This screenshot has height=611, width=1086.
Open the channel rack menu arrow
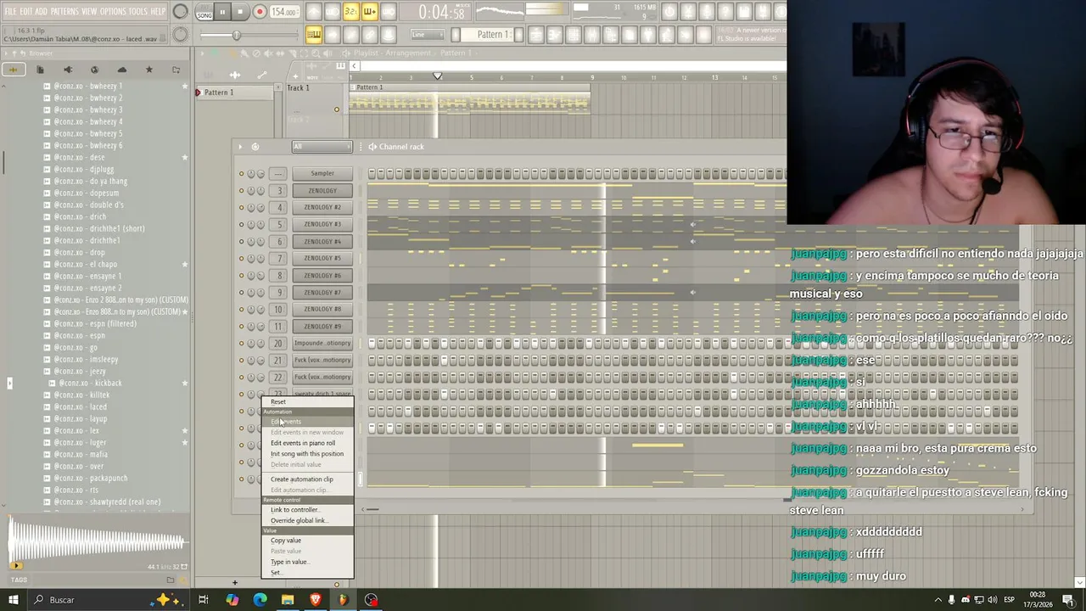[240, 147]
